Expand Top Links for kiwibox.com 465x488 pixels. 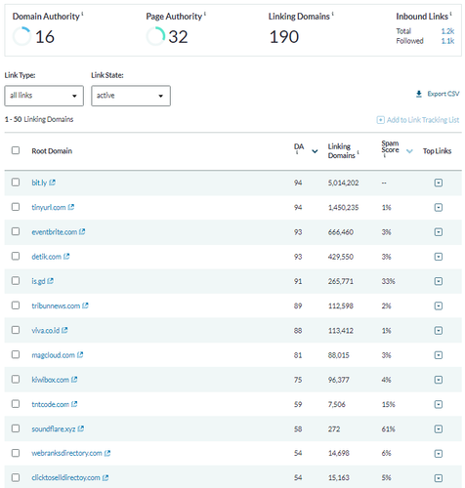(x=439, y=380)
